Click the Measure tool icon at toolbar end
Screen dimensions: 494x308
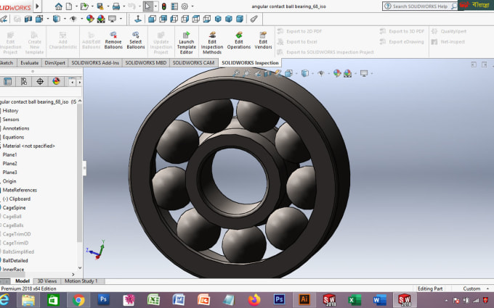pyautogui.click(x=254, y=19)
